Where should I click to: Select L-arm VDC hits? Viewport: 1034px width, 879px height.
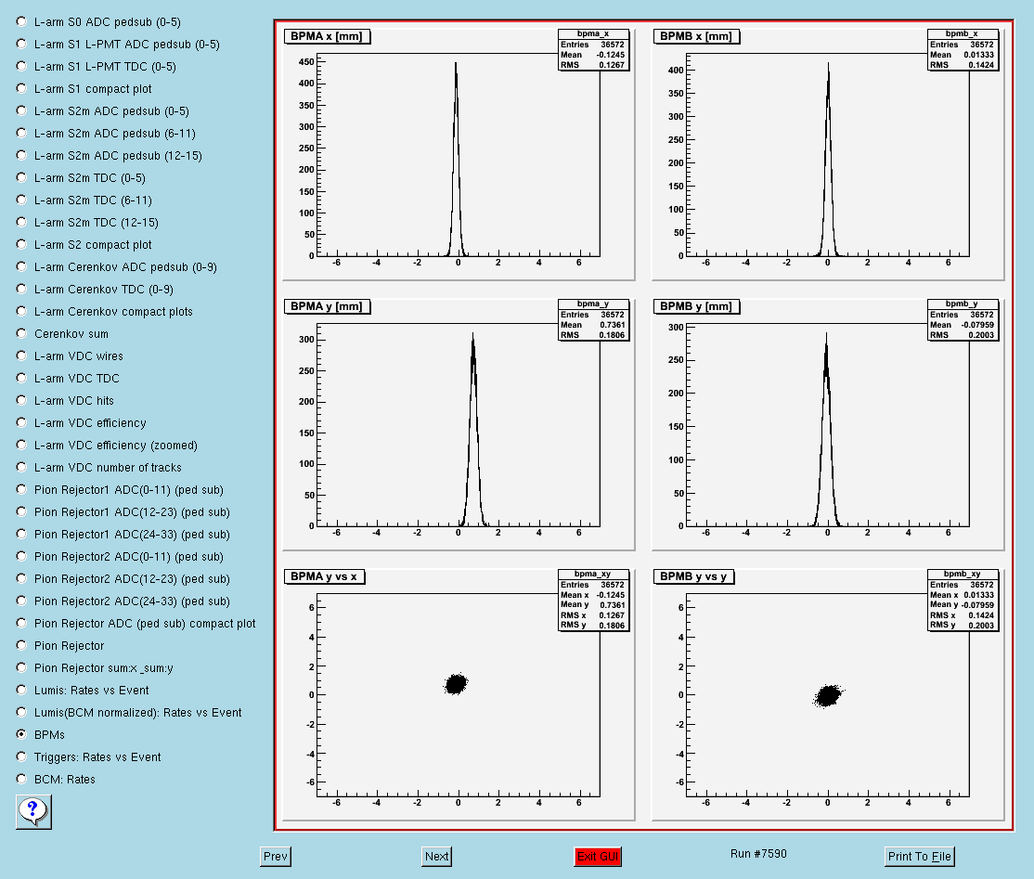click(21, 400)
